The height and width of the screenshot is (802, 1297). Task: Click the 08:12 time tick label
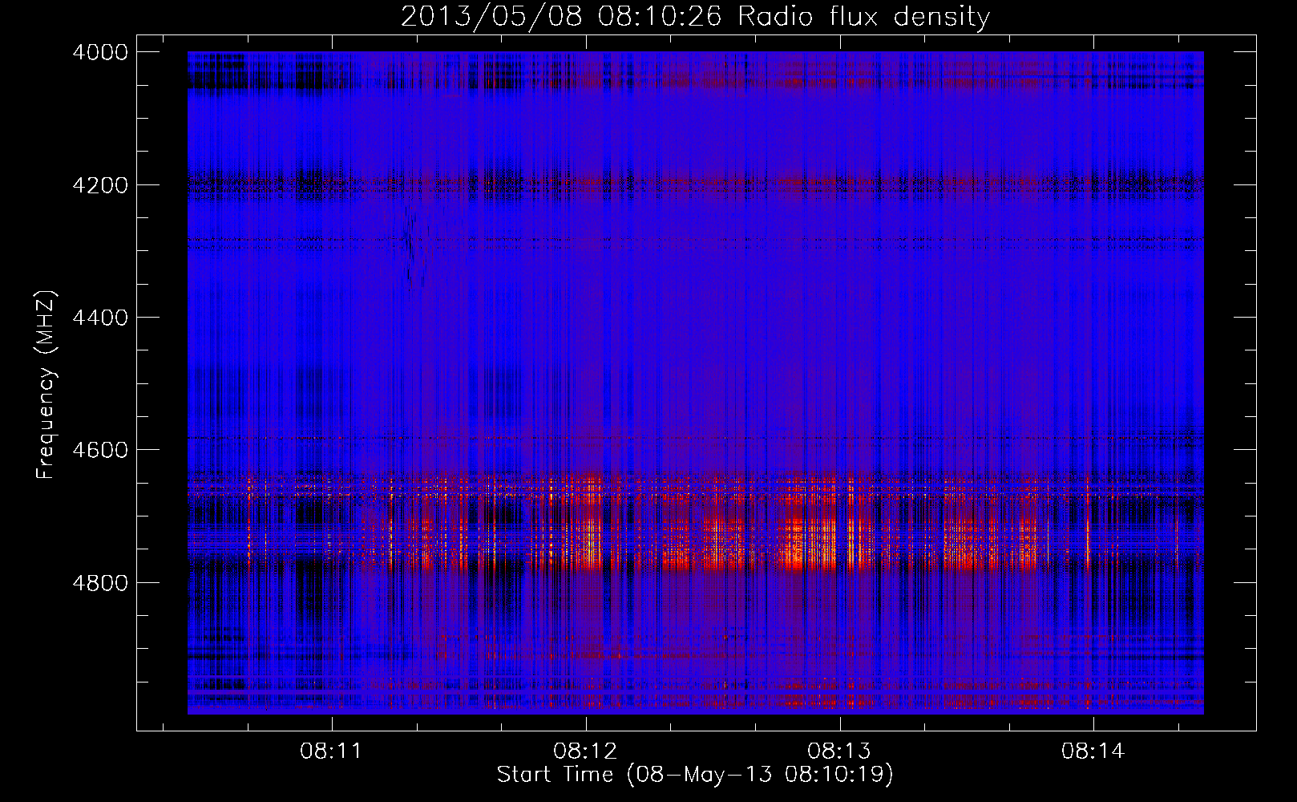586,751
